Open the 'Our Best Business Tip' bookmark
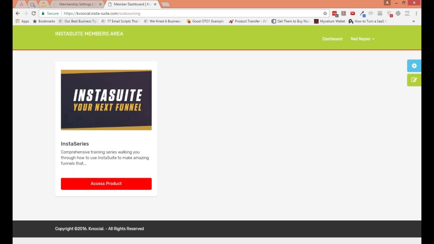434x244 pixels. click(78, 21)
